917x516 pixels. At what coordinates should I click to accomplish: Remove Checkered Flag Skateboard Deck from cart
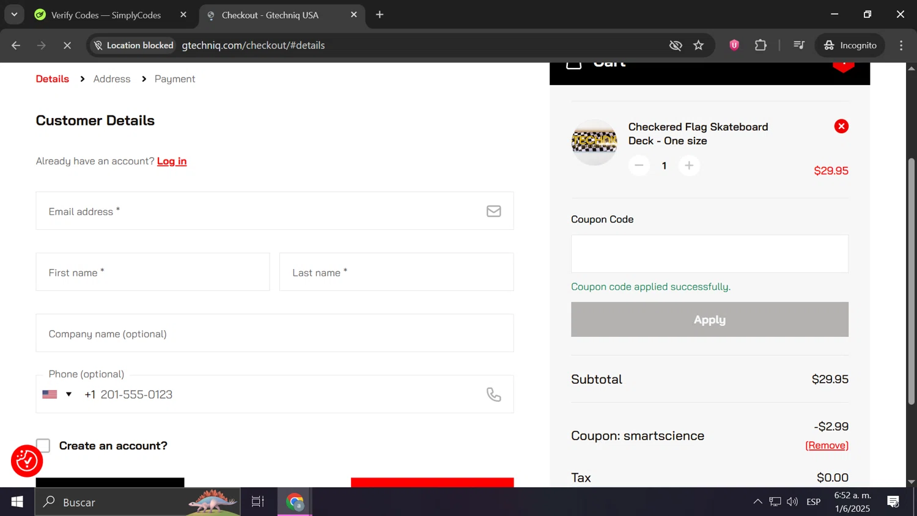click(841, 127)
